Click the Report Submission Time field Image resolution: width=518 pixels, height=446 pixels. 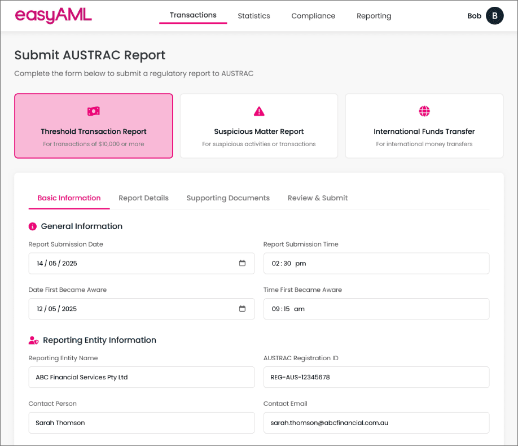pos(376,263)
